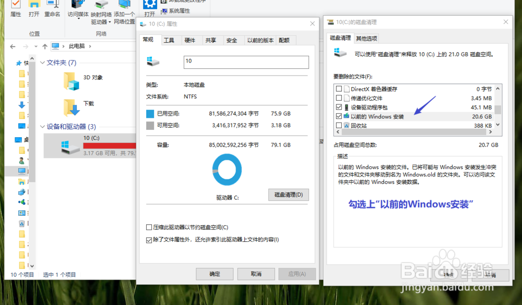The width and height of the screenshot is (522, 305).
Task: Close the 磁盘清理 window
Action: click(x=506, y=22)
